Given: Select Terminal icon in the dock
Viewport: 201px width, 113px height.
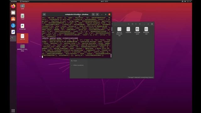Looking at the screenshot, I should 13,38.
